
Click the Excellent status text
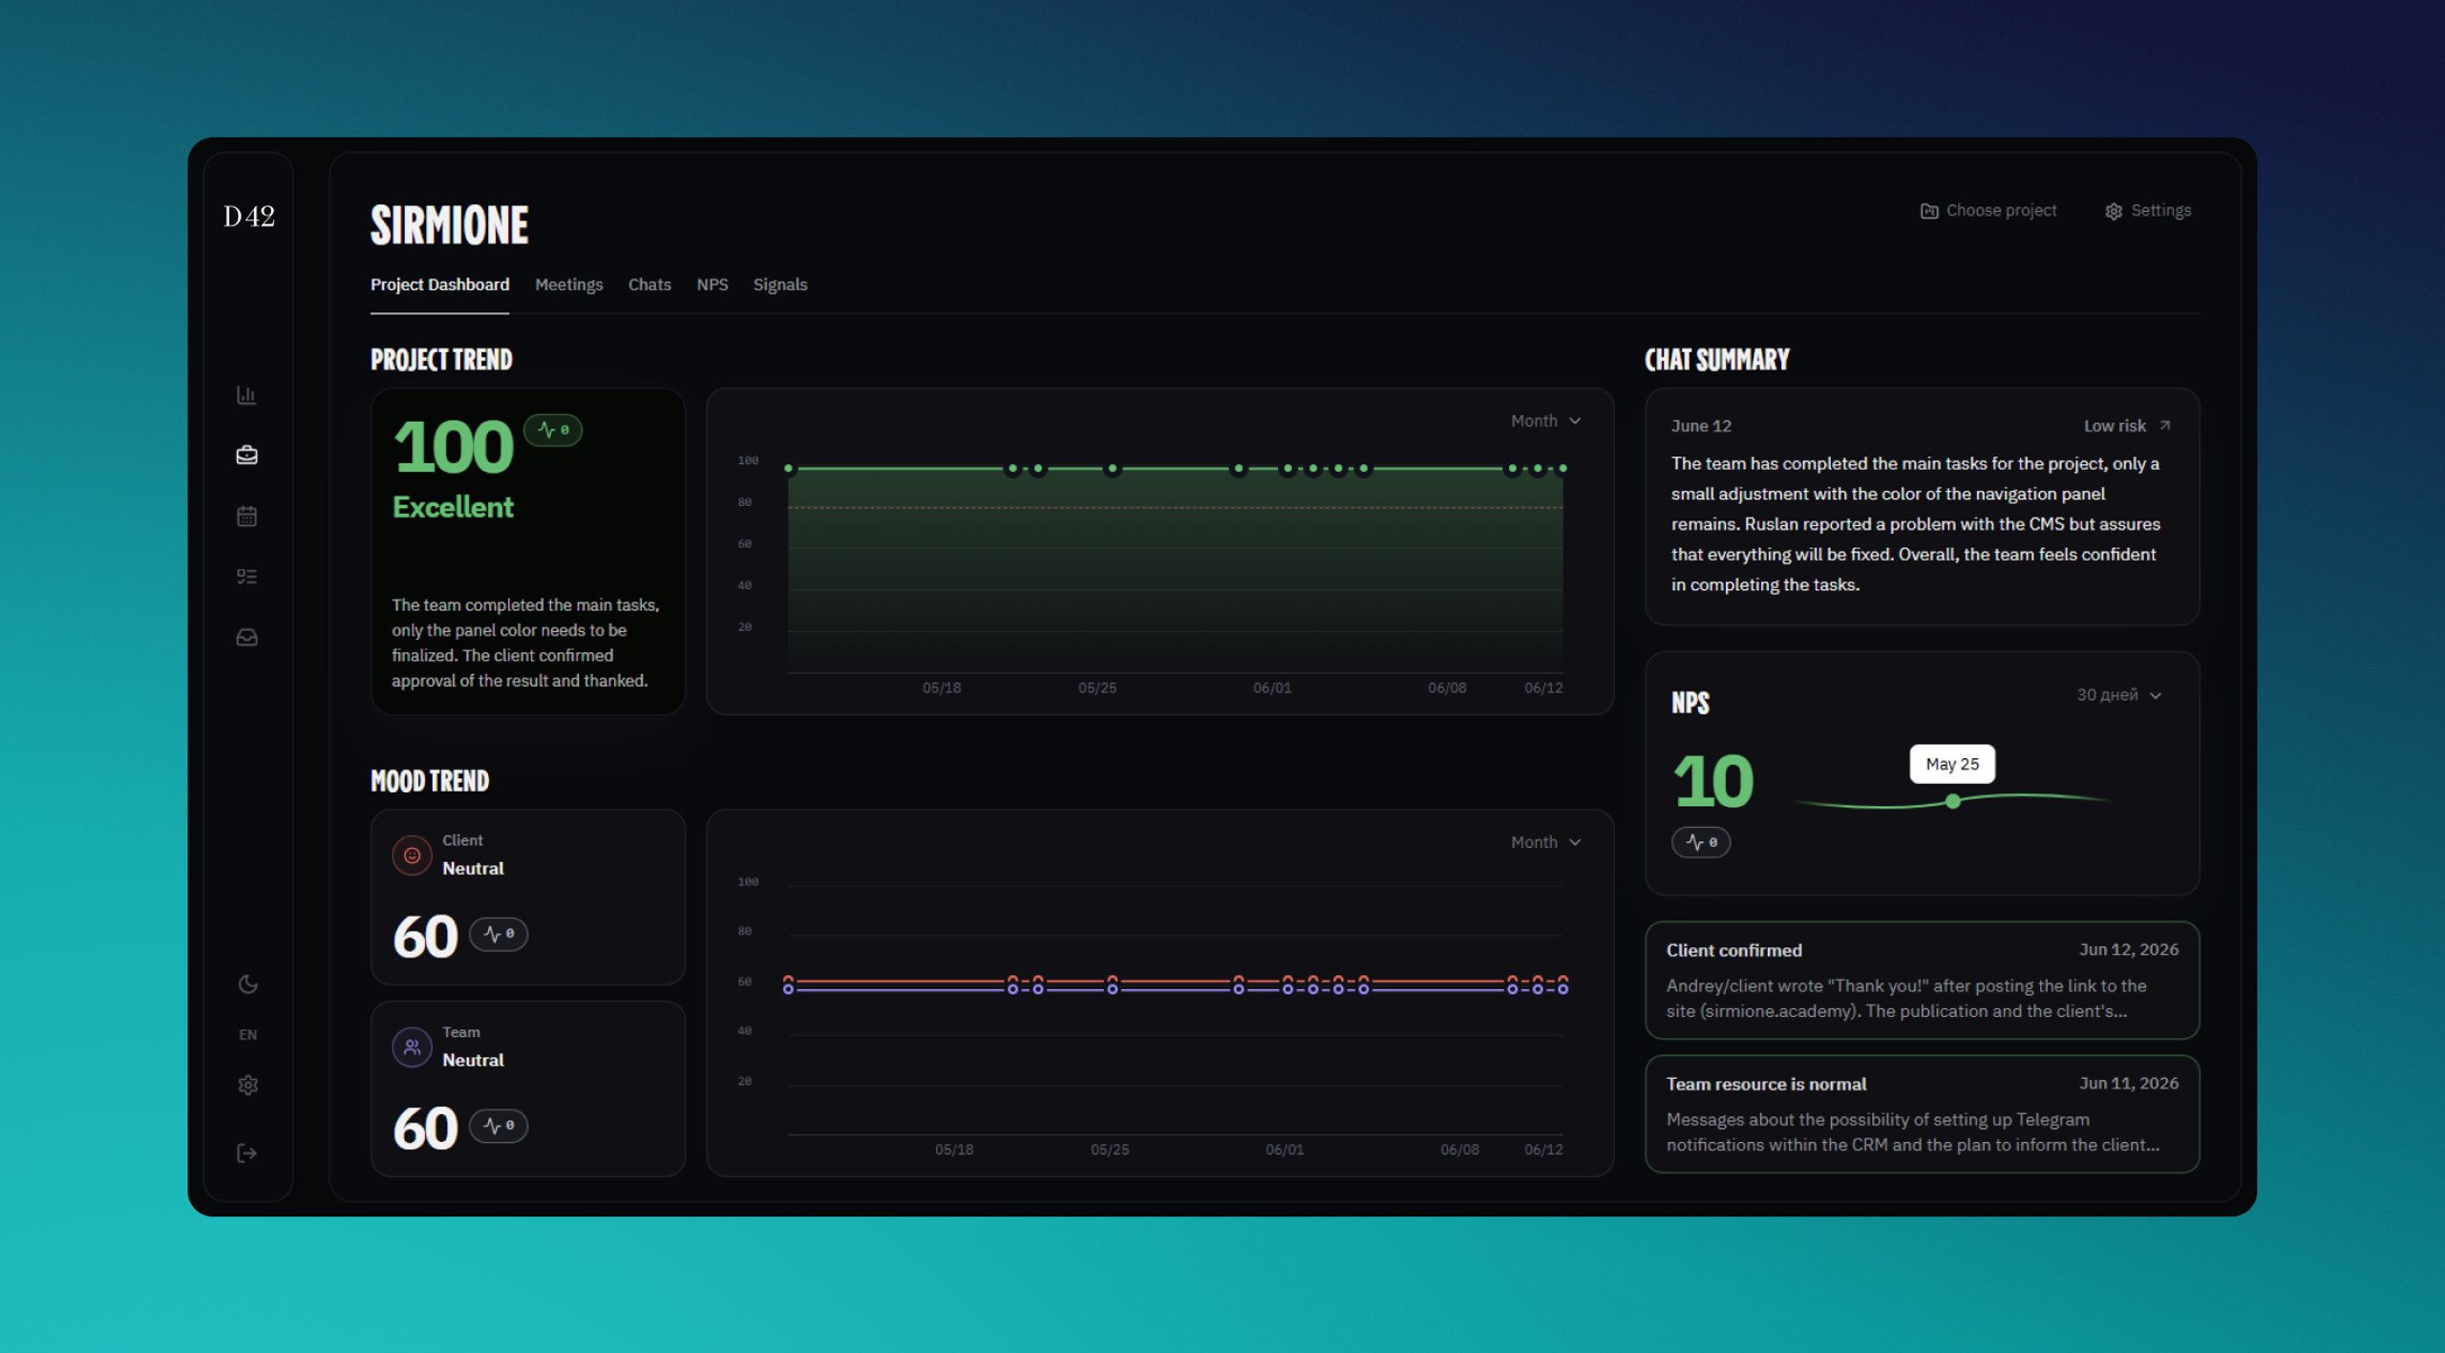(x=453, y=506)
